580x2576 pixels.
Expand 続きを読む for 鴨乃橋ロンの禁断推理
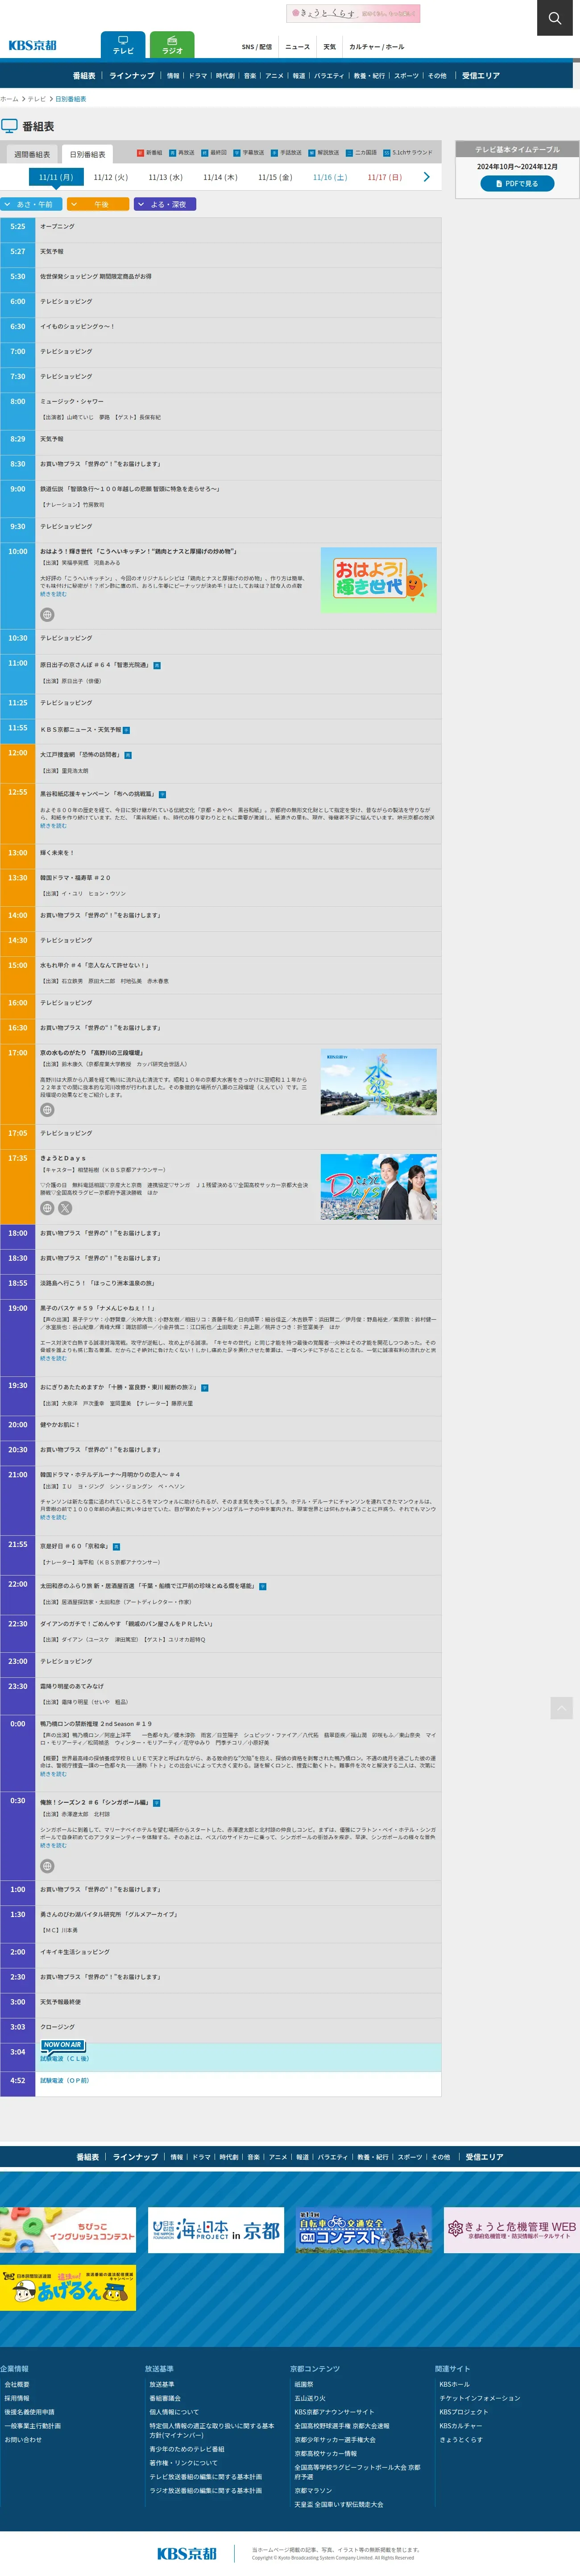coord(53,1774)
